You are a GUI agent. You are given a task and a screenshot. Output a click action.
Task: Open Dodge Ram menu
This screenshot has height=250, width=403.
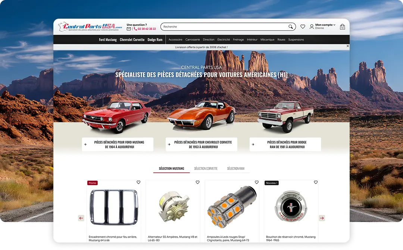tap(155, 40)
